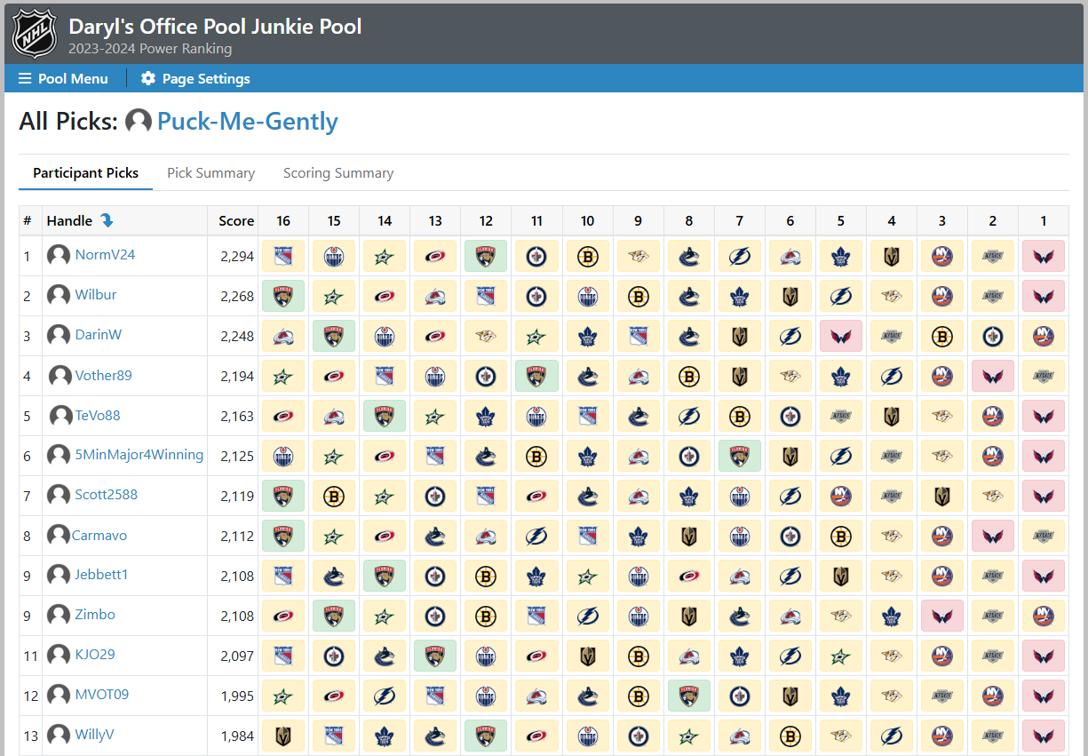
Task: Click the Boston Bruins logo in NormV24's row
Action: pos(587,256)
